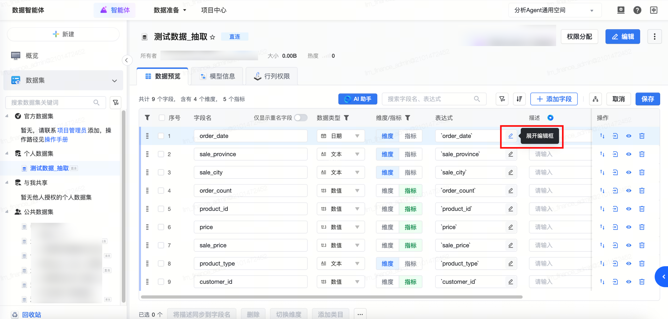
Task: Open the data type dropdown for order_count
Action: pyautogui.click(x=341, y=191)
